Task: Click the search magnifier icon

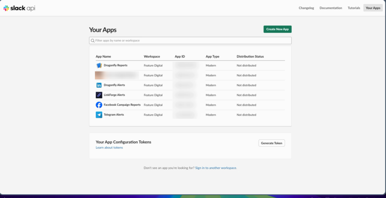Action: (x=93, y=41)
